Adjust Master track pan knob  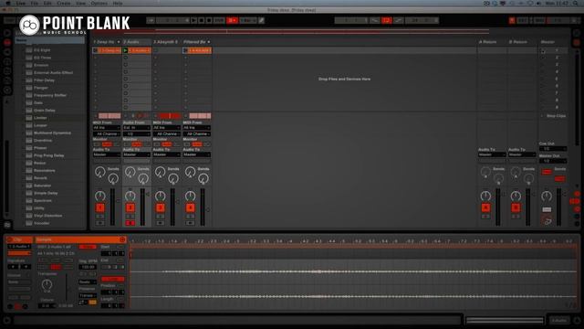547,196
